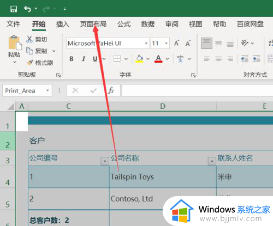The image size is (273, 226).
Task: Click the increase font size icon
Action: pyautogui.click(x=176, y=43)
